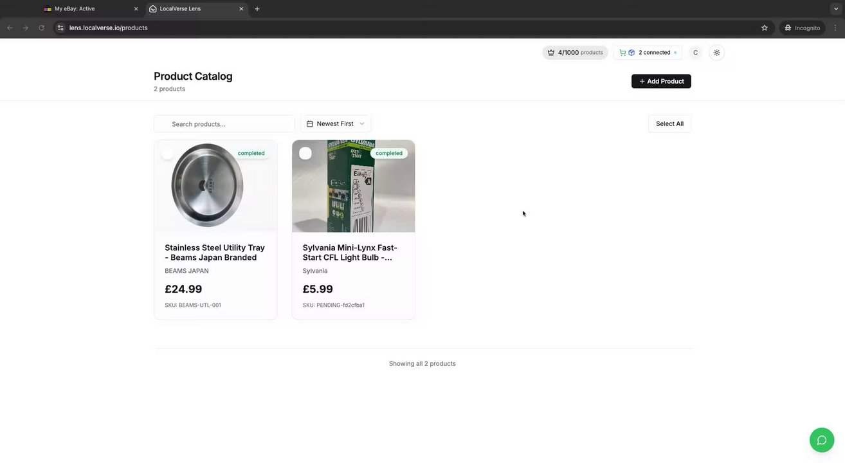Click the address bar URL lens.localverse.io/products
The height and width of the screenshot is (463, 845).
tap(109, 28)
